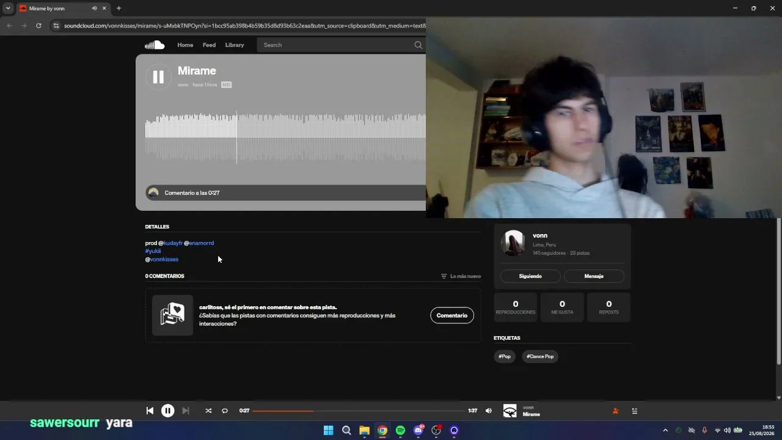Open Windows taskbar Search

click(346, 430)
